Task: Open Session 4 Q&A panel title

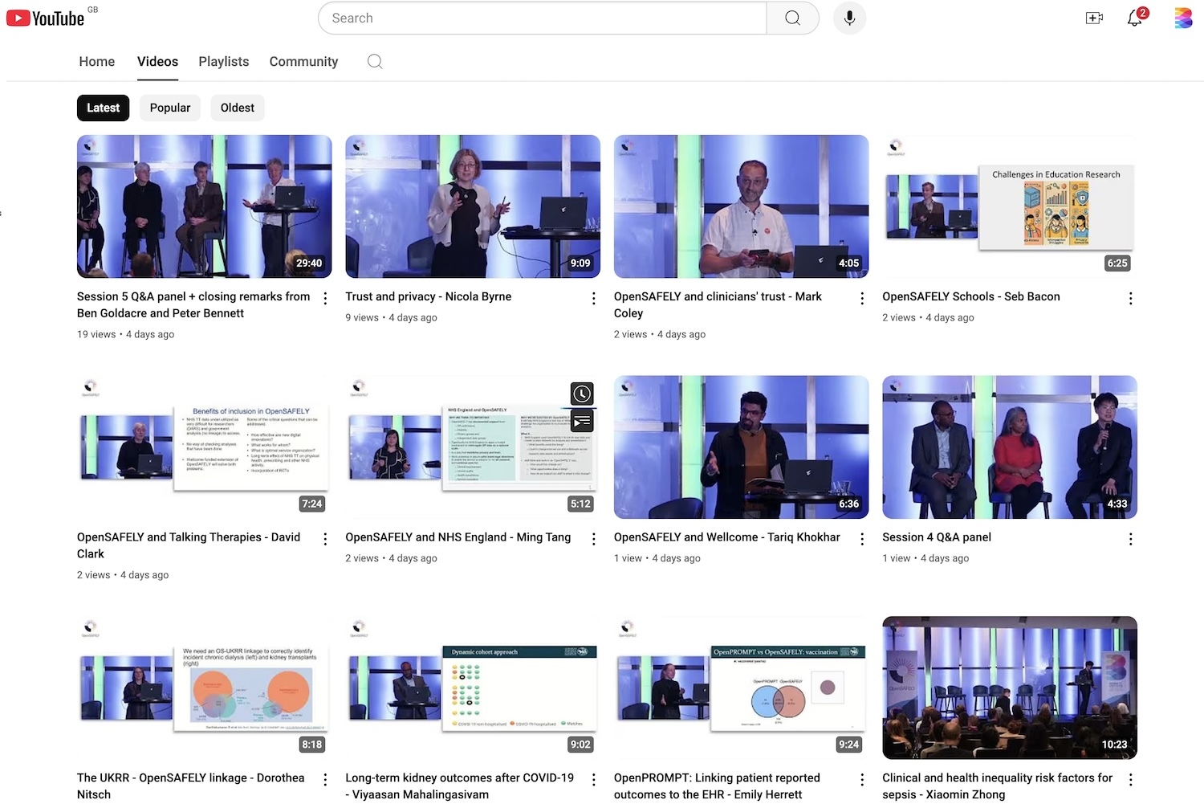Action: 937,537
